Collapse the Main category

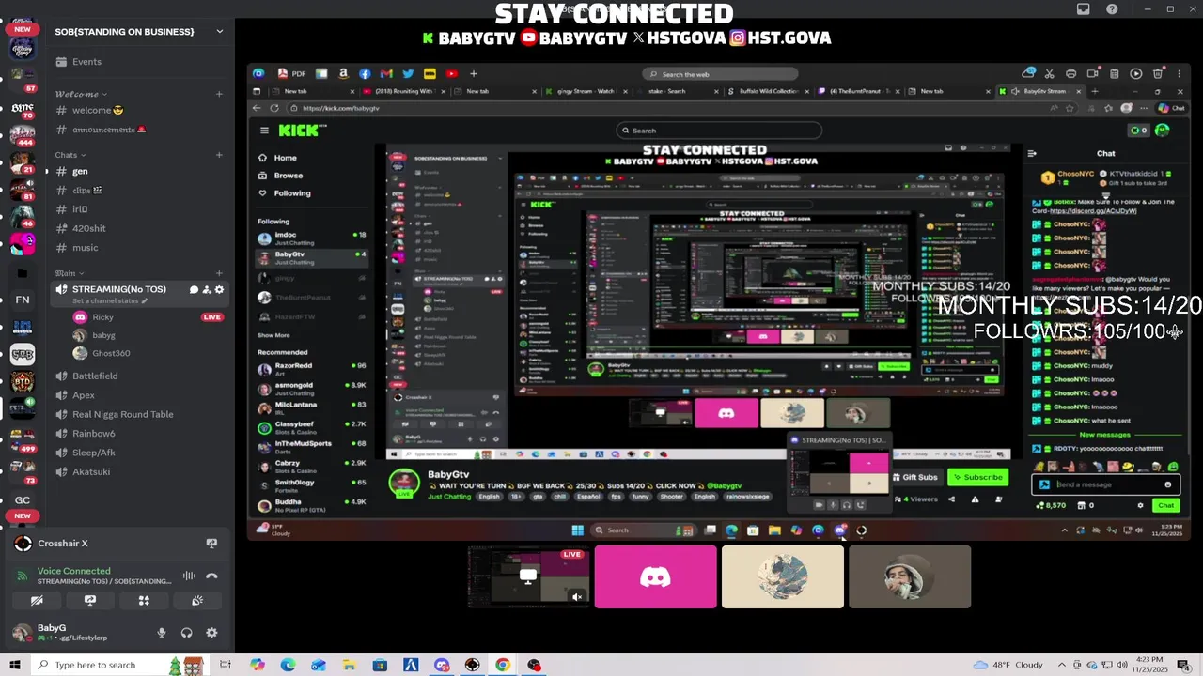pos(69,273)
